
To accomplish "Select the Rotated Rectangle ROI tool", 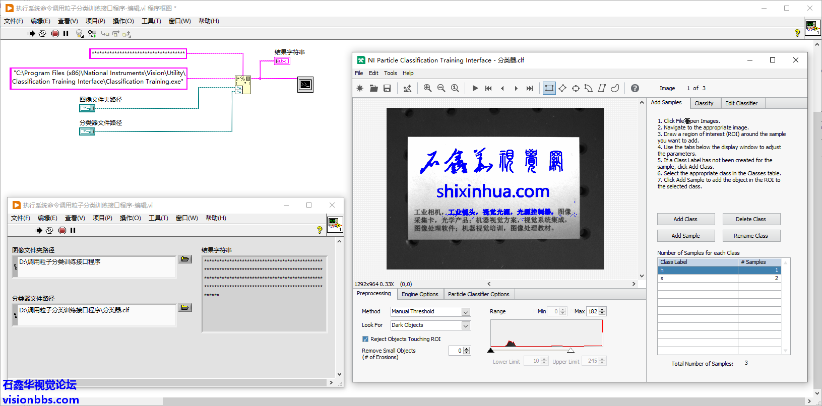I will click(x=562, y=88).
